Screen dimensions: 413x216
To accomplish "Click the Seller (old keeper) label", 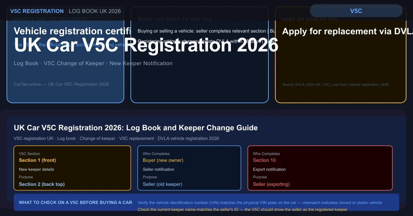I will [x=162, y=184].
